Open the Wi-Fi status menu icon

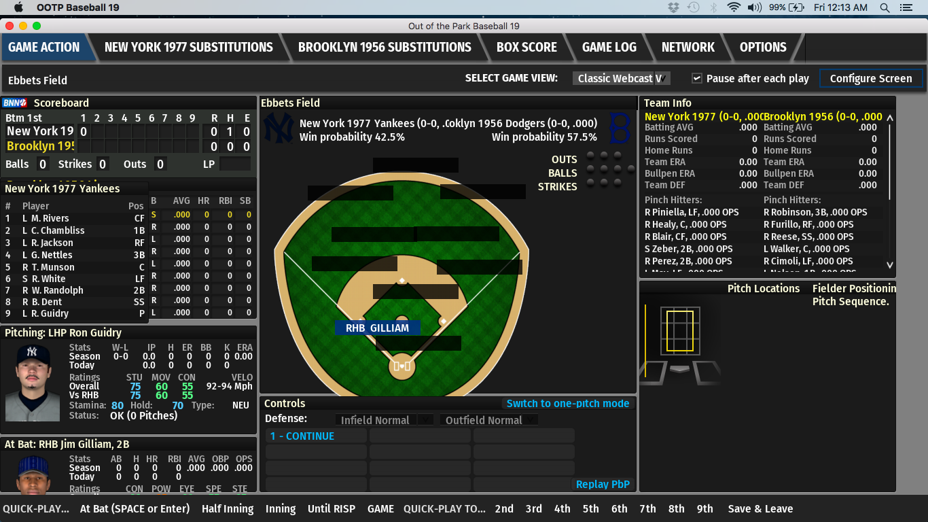(733, 7)
